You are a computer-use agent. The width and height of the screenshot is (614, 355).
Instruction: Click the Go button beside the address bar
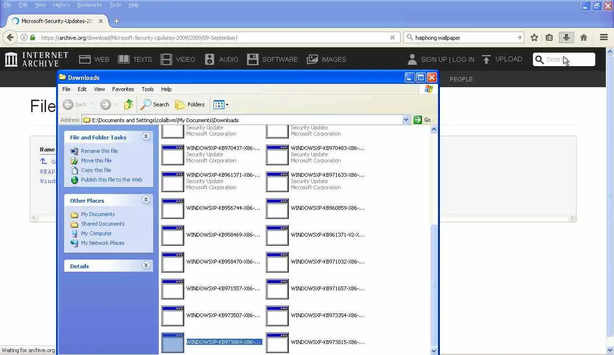tap(422, 120)
